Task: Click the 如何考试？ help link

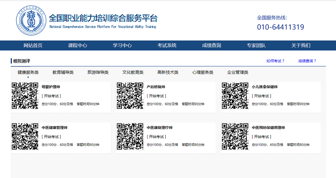Action: (275, 61)
